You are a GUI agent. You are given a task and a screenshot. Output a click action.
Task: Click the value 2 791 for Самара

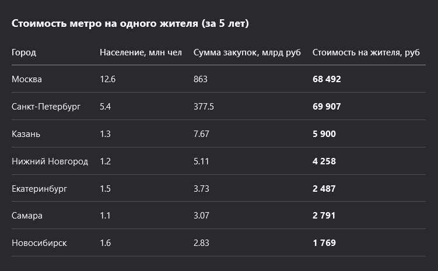click(324, 216)
